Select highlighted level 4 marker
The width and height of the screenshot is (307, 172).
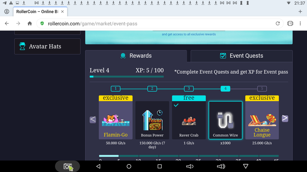(225, 88)
